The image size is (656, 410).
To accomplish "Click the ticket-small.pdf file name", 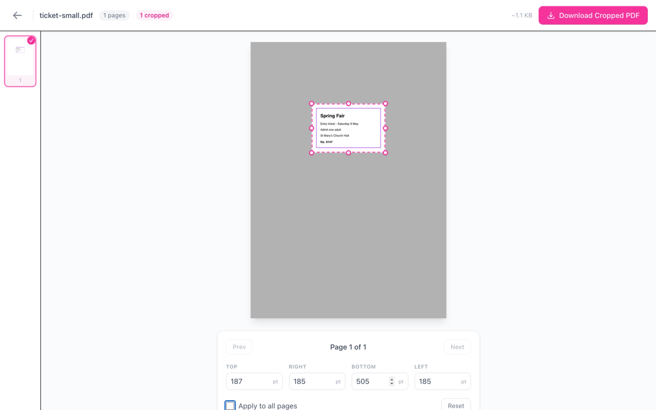I will [66, 15].
